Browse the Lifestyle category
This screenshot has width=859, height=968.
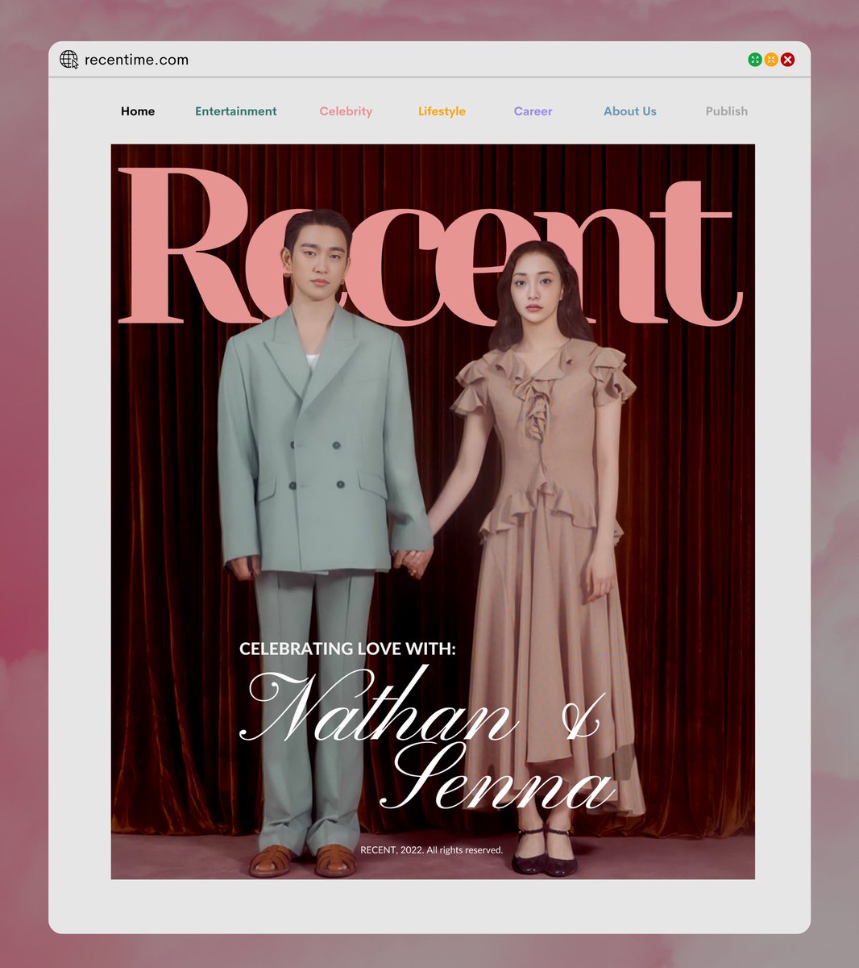(x=442, y=111)
